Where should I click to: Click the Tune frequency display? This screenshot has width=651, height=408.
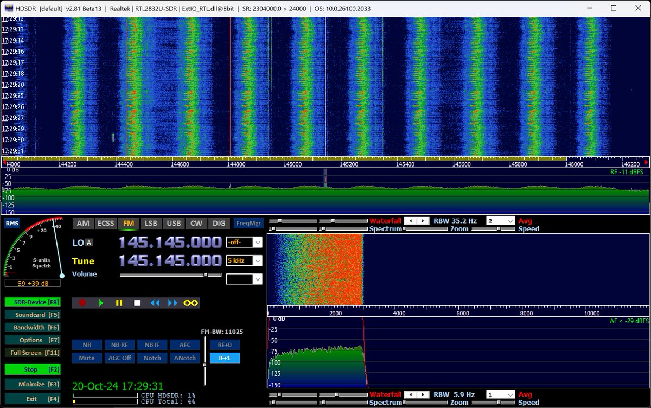coord(168,261)
